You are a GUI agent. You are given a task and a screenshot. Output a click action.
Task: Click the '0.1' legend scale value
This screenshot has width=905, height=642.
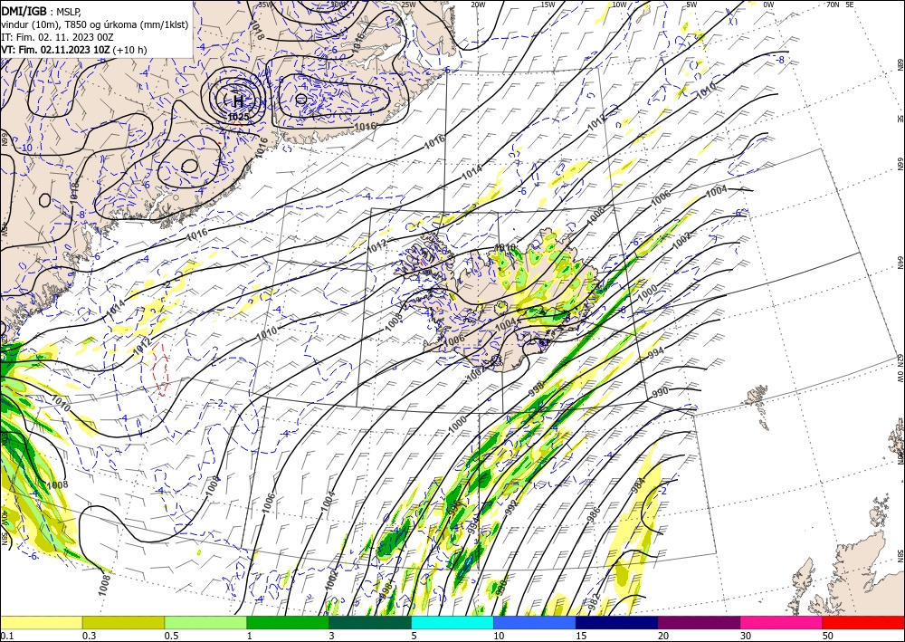click(x=6, y=636)
